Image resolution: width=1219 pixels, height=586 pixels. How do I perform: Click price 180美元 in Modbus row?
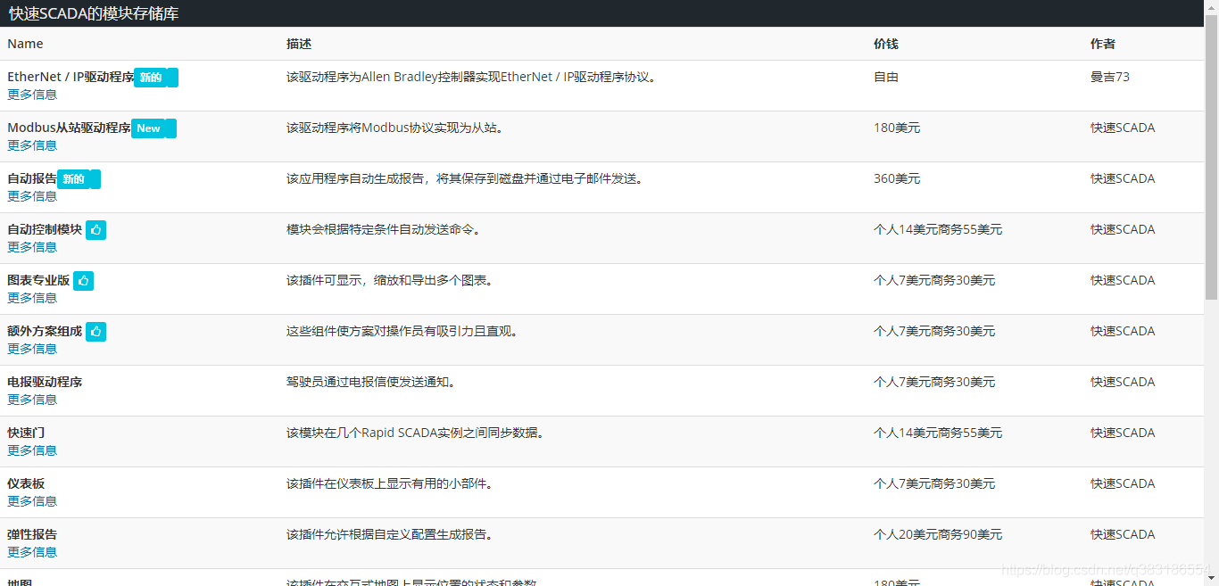[897, 128]
